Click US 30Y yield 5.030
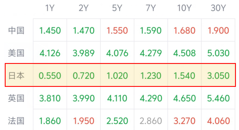This screenshot has height=130, width=239. tap(218, 53)
